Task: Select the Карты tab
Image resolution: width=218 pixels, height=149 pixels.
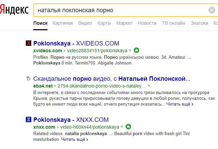Action: (x=104, y=23)
